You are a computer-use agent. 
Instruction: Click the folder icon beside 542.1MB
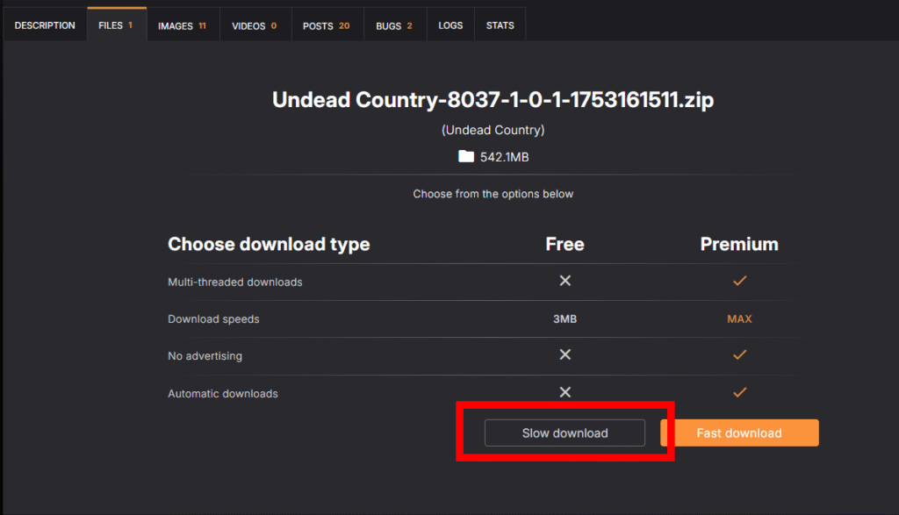pos(466,156)
